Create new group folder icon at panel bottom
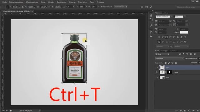 point(193,111)
